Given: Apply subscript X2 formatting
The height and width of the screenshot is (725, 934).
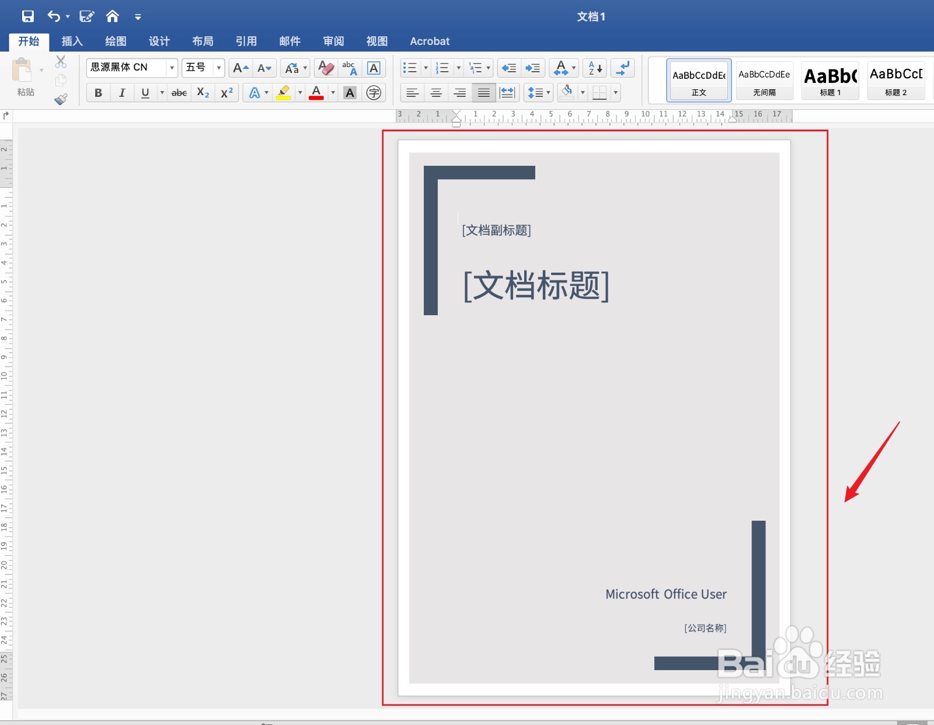Looking at the screenshot, I should point(203,92).
